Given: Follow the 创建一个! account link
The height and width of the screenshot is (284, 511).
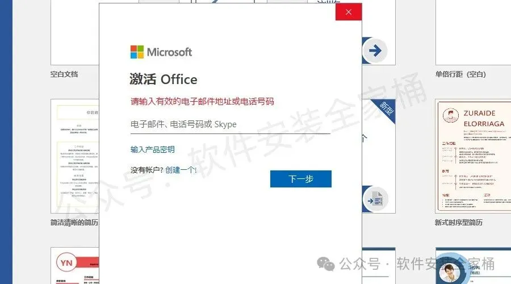Looking at the screenshot, I should pos(181,170).
